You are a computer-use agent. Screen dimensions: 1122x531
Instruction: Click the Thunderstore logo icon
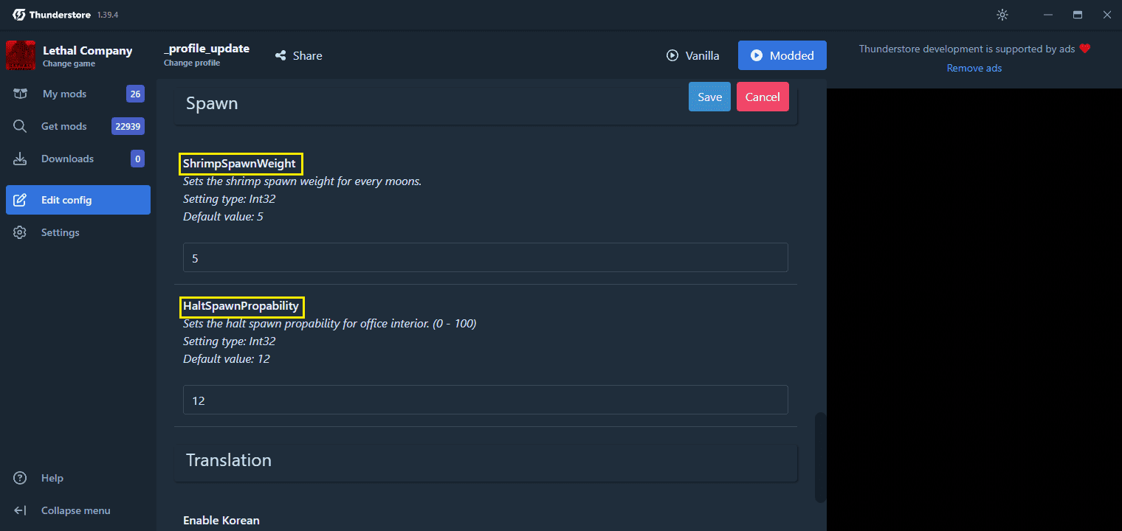tap(18, 15)
